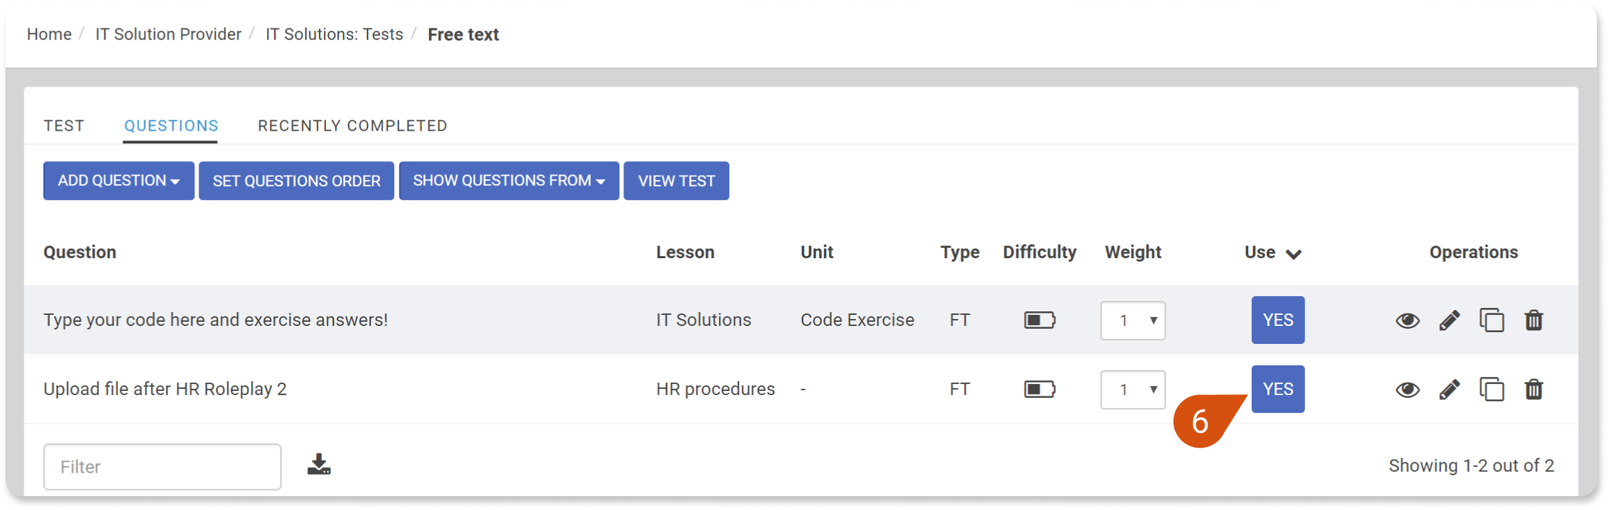Open the weight dropdown for the HR procedures question
The height and width of the screenshot is (510, 1608).
coord(1133,390)
